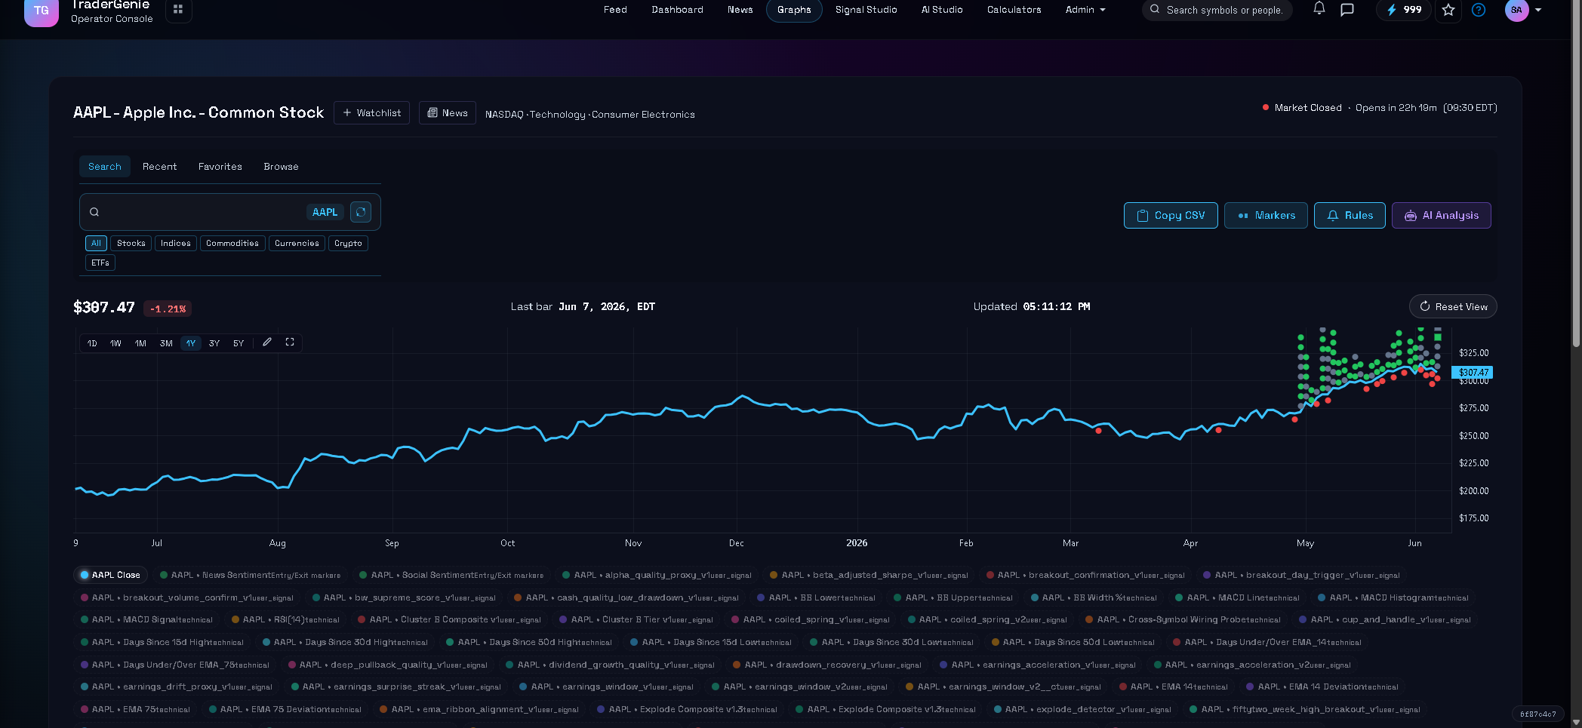Toggle AAPL Close series in legend

110,575
